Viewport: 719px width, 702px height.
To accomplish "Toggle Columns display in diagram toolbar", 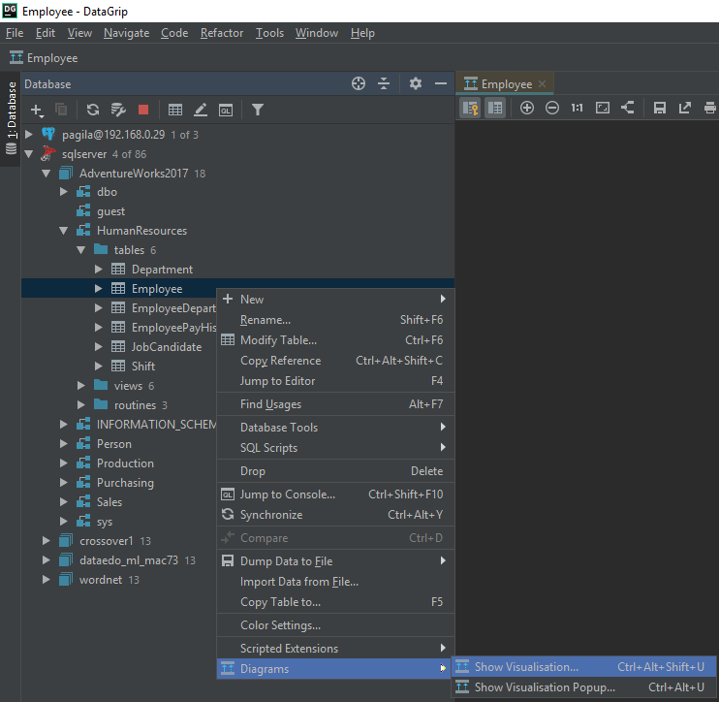I will point(495,109).
